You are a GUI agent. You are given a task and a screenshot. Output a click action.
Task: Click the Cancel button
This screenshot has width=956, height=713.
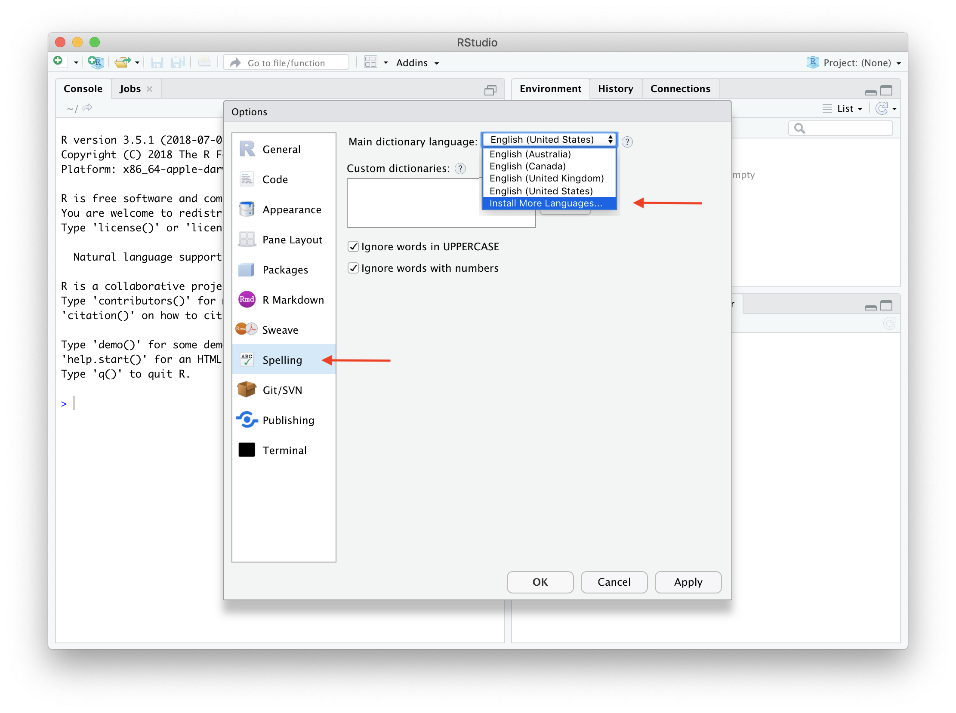pos(614,582)
